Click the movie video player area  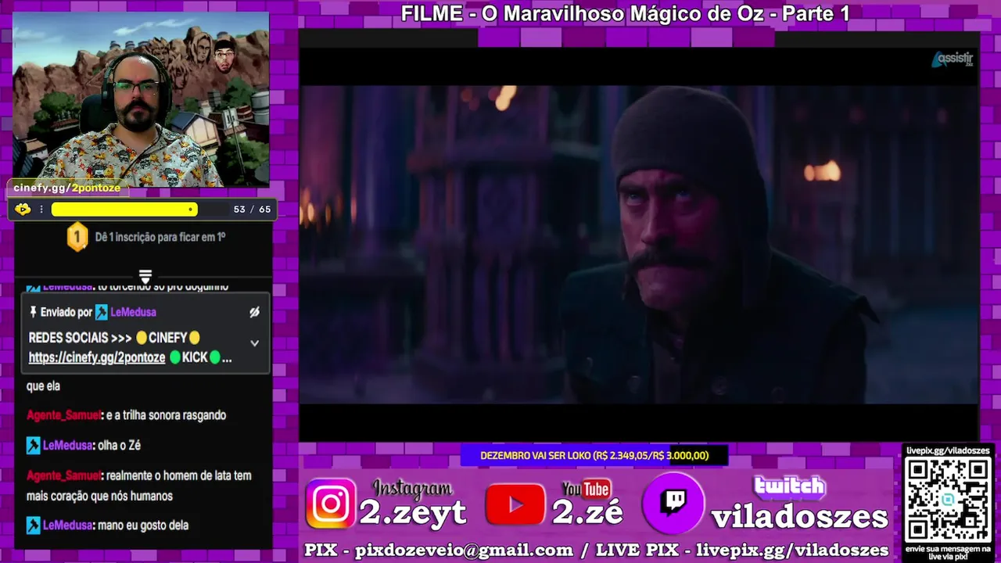tap(638, 244)
